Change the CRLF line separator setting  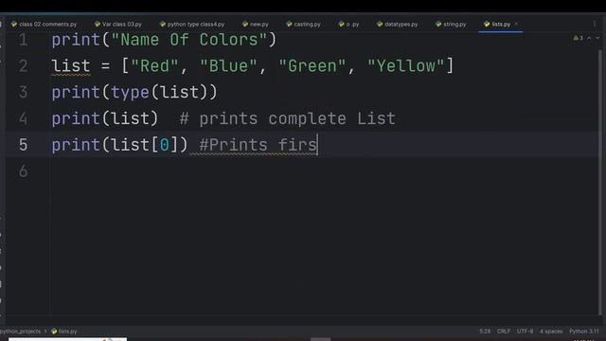click(x=504, y=332)
